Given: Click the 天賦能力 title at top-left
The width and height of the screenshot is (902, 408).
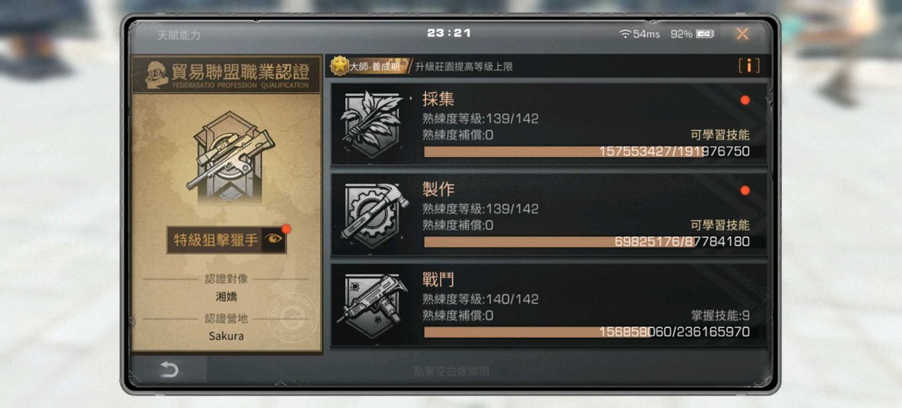Looking at the screenshot, I should (x=179, y=35).
